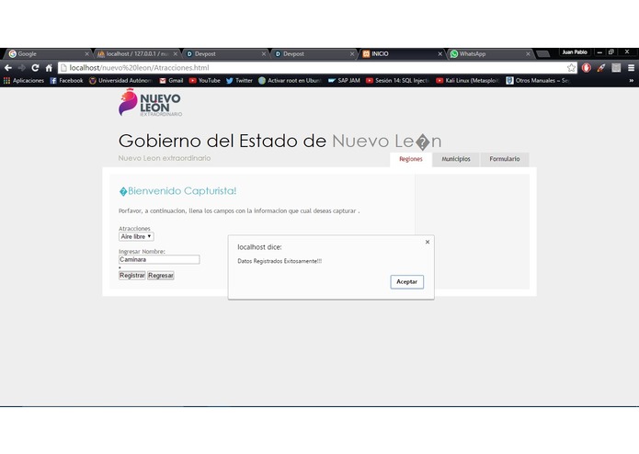
Task: Expand the Atracciones Aire libre dropdown
Action: [136, 236]
